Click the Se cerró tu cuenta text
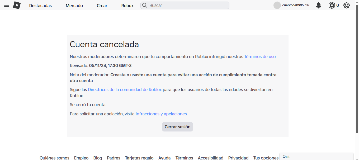Image resolution: width=359 pixels, height=160 pixels. (x=88, y=105)
